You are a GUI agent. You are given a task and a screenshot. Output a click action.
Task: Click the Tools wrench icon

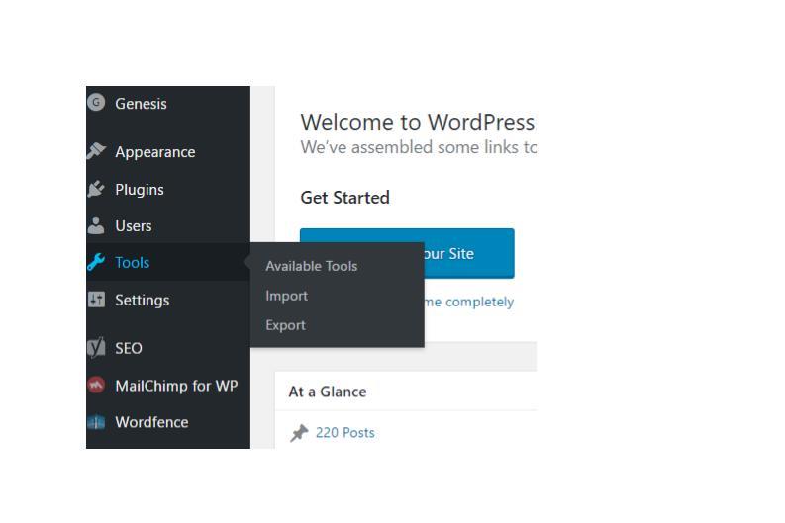pos(96,262)
